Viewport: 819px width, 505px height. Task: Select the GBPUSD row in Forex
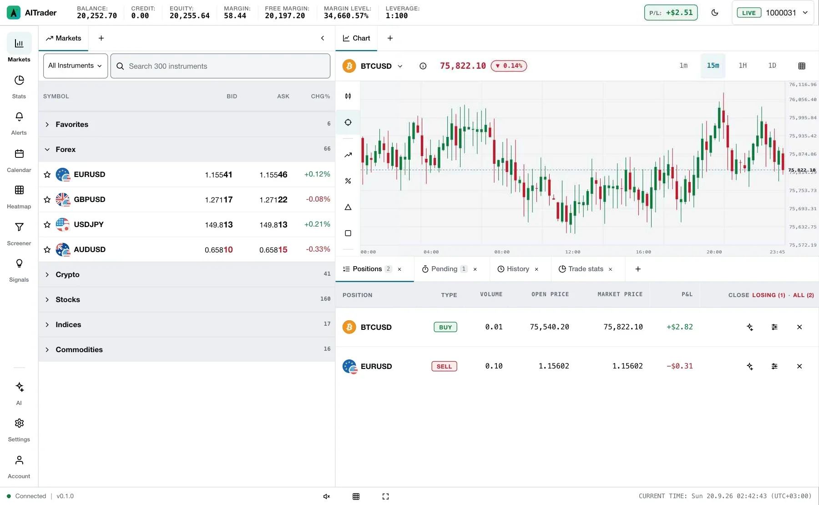click(x=187, y=199)
